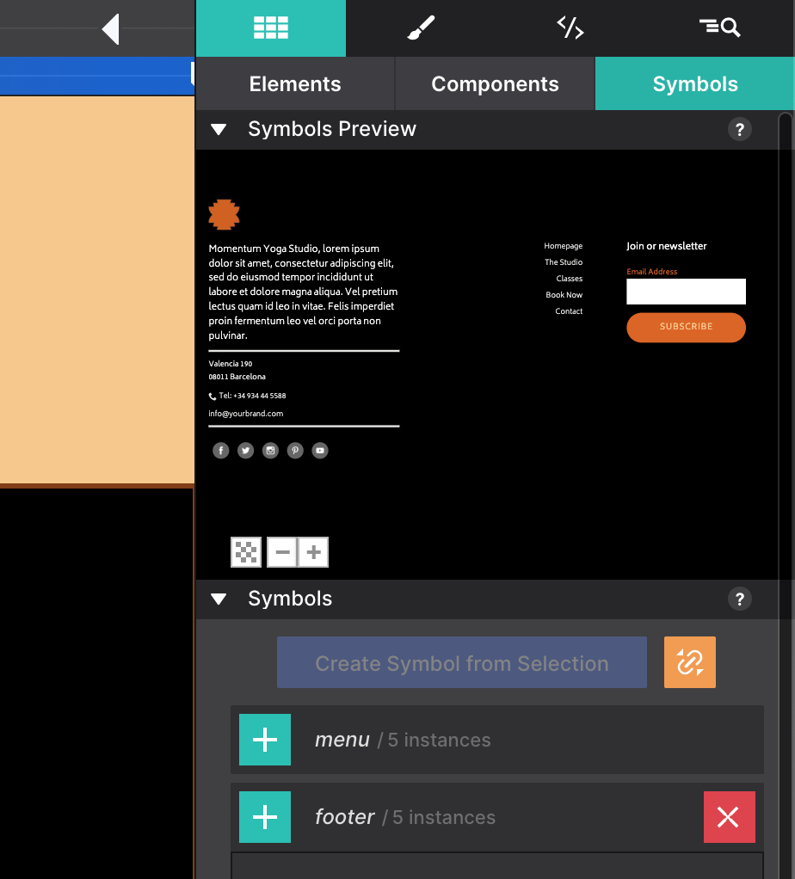
Task: Click the orange logo badge in preview
Action: tap(225, 215)
